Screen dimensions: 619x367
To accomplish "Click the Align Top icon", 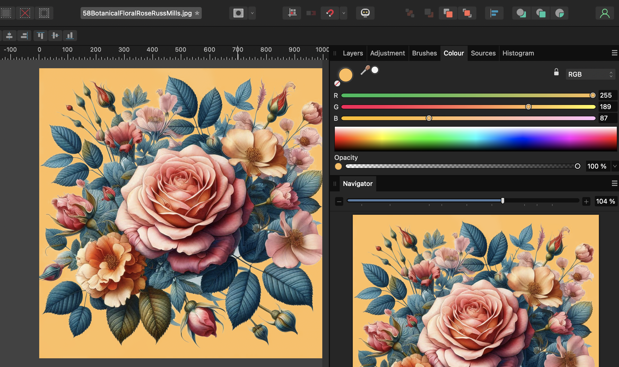I will [41, 35].
